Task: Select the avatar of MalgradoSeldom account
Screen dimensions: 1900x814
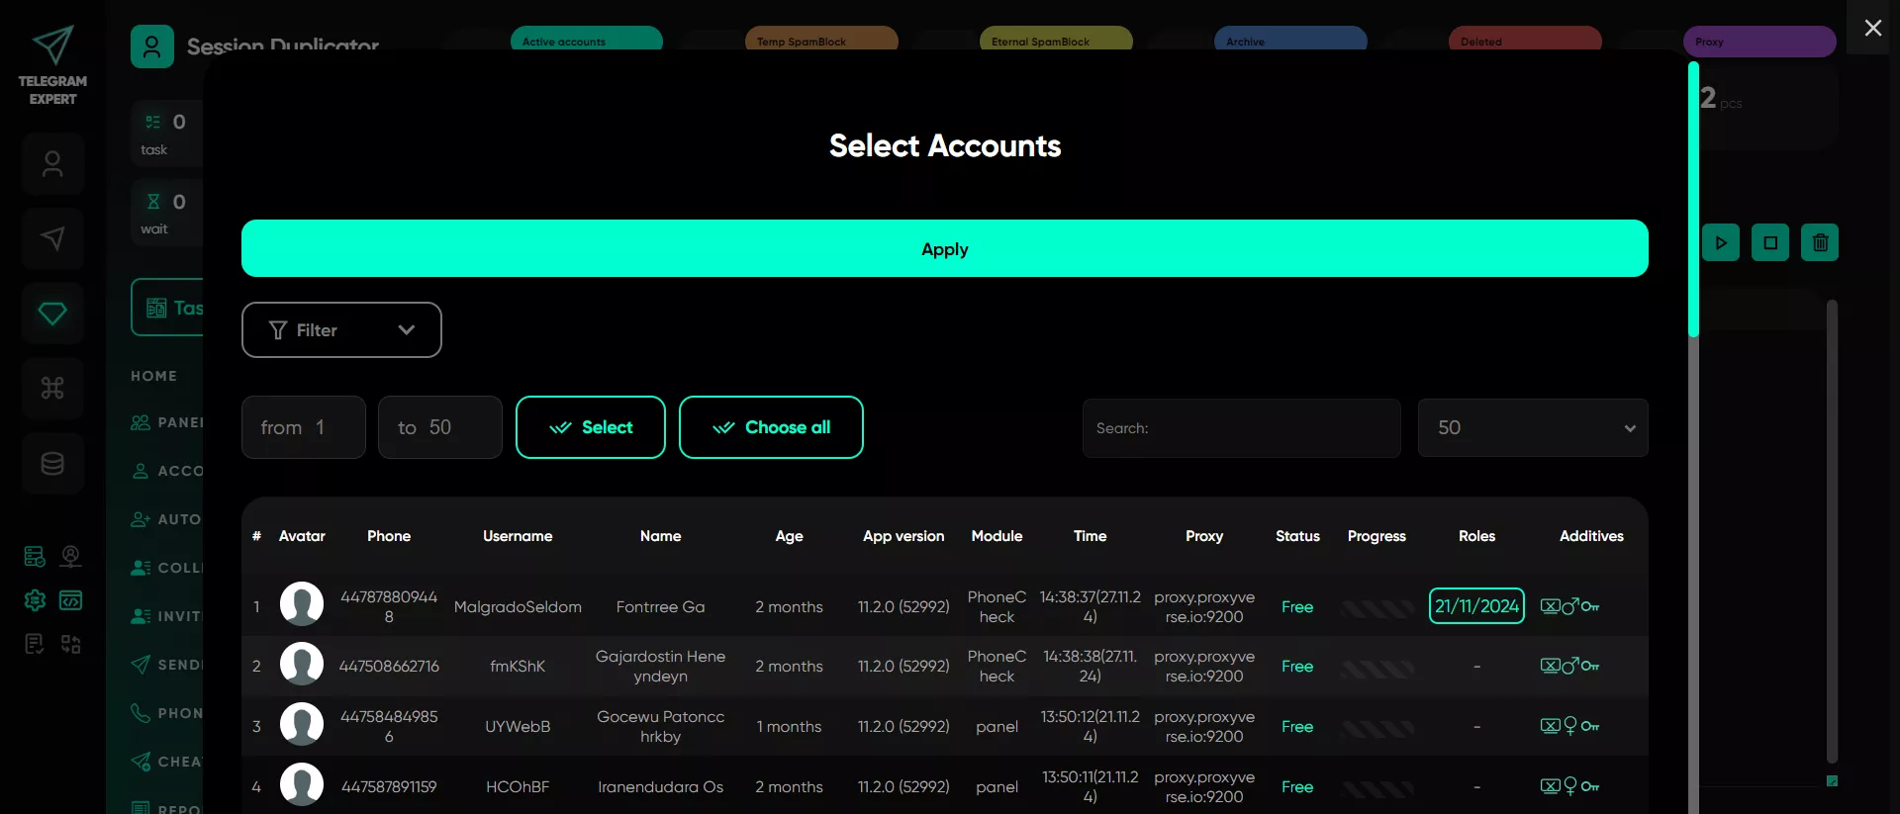Action: 302,603
